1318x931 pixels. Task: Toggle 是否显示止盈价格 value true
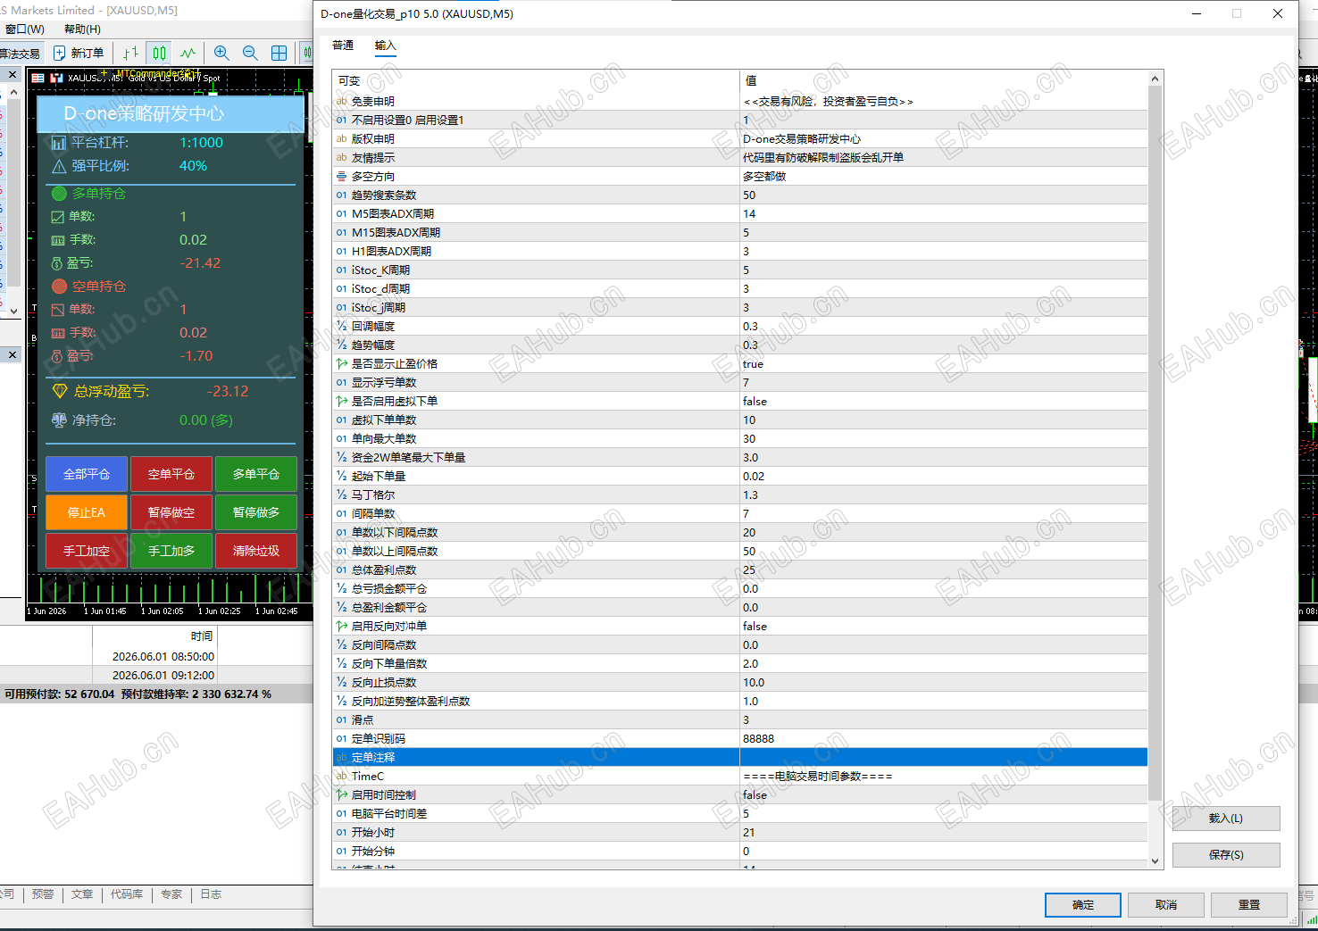coord(944,364)
